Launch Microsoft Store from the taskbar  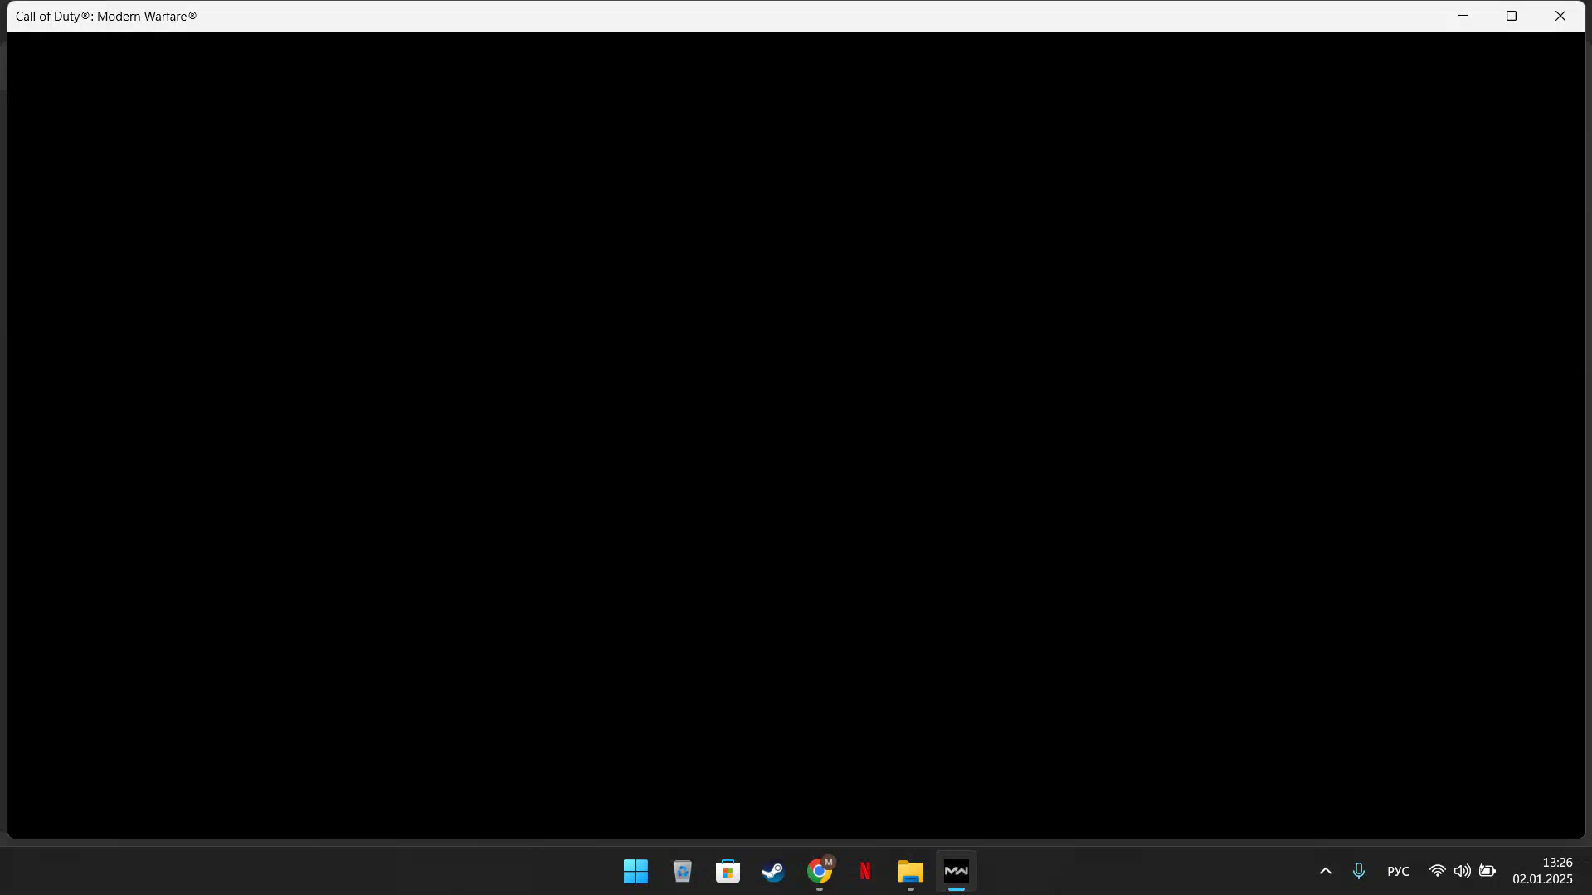[728, 871]
